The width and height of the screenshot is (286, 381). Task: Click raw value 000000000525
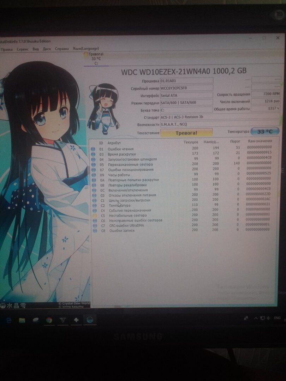(259, 173)
